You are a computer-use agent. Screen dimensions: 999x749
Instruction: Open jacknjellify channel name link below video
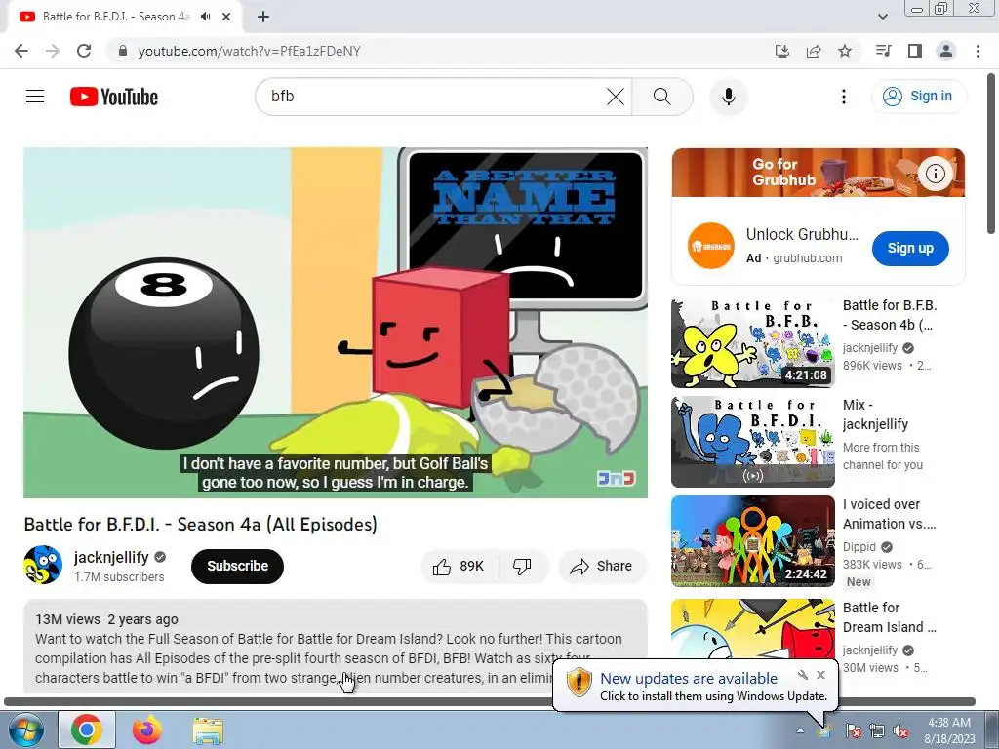tap(111, 557)
